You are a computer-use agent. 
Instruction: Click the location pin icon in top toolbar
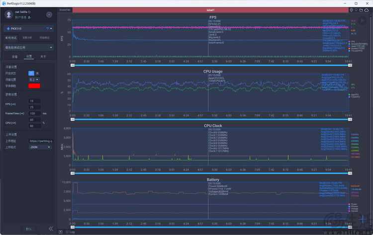pyautogui.click(x=351, y=9)
